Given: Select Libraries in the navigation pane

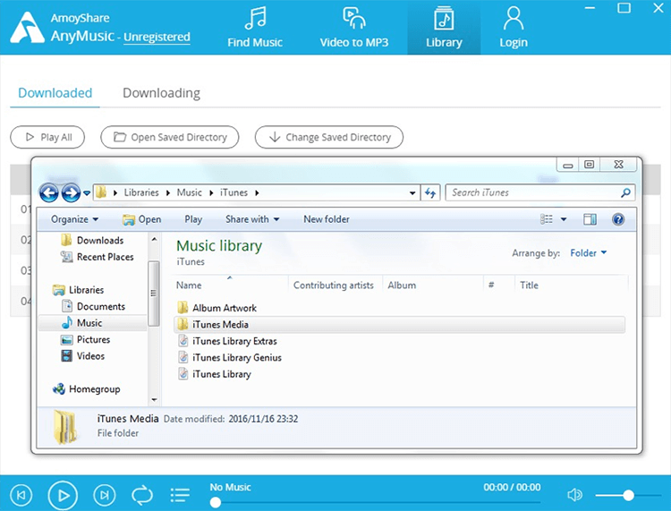Looking at the screenshot, I should [78, 290].
